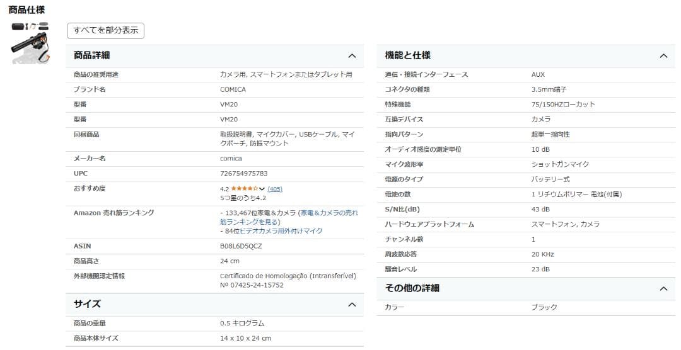Click the orange star rating icons
Viewport: 681px width, 350px height.
(x=243, y=189)
